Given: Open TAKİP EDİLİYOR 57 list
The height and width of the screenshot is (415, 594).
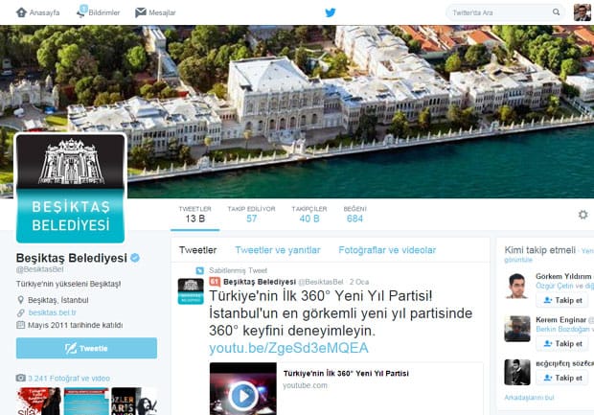Looking at the screenshot, I should point(251,215).
